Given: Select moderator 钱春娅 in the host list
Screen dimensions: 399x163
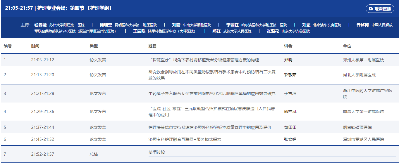Looking at the screenshot, I should [40, 25].
